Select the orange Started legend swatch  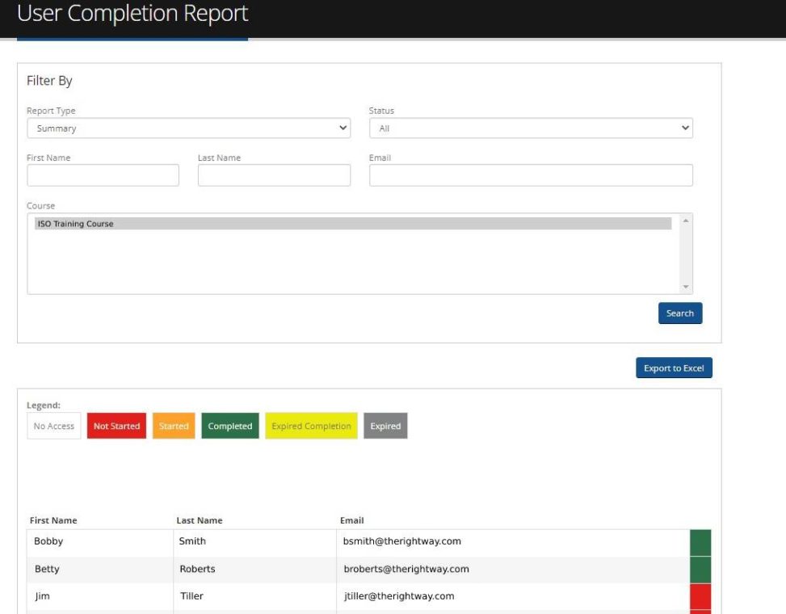[x=174, y=427]
